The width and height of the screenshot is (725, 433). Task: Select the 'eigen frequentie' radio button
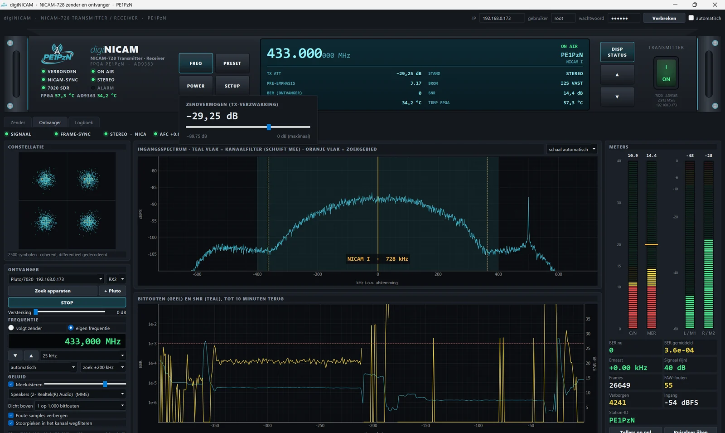[x=71, y=328]
